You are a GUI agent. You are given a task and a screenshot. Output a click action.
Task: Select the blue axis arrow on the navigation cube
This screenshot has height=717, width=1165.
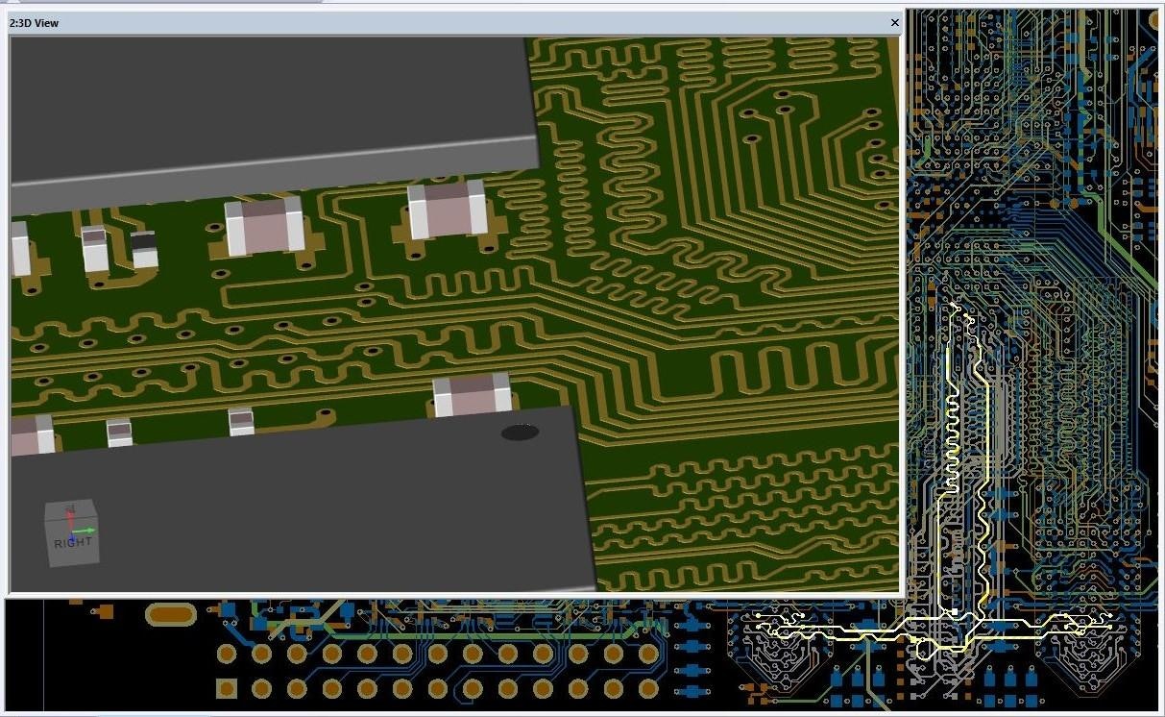pos(73,538)
